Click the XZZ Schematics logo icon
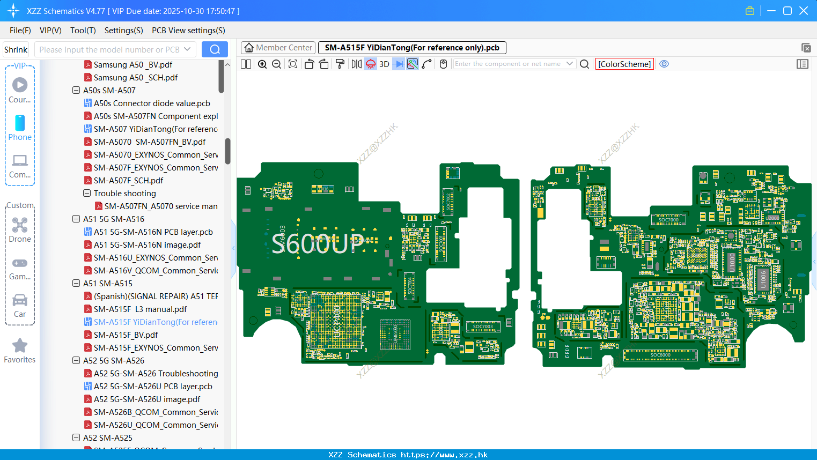Image resolution: width=817 pixels, height=460 pixels. click(x=13, y=11)
